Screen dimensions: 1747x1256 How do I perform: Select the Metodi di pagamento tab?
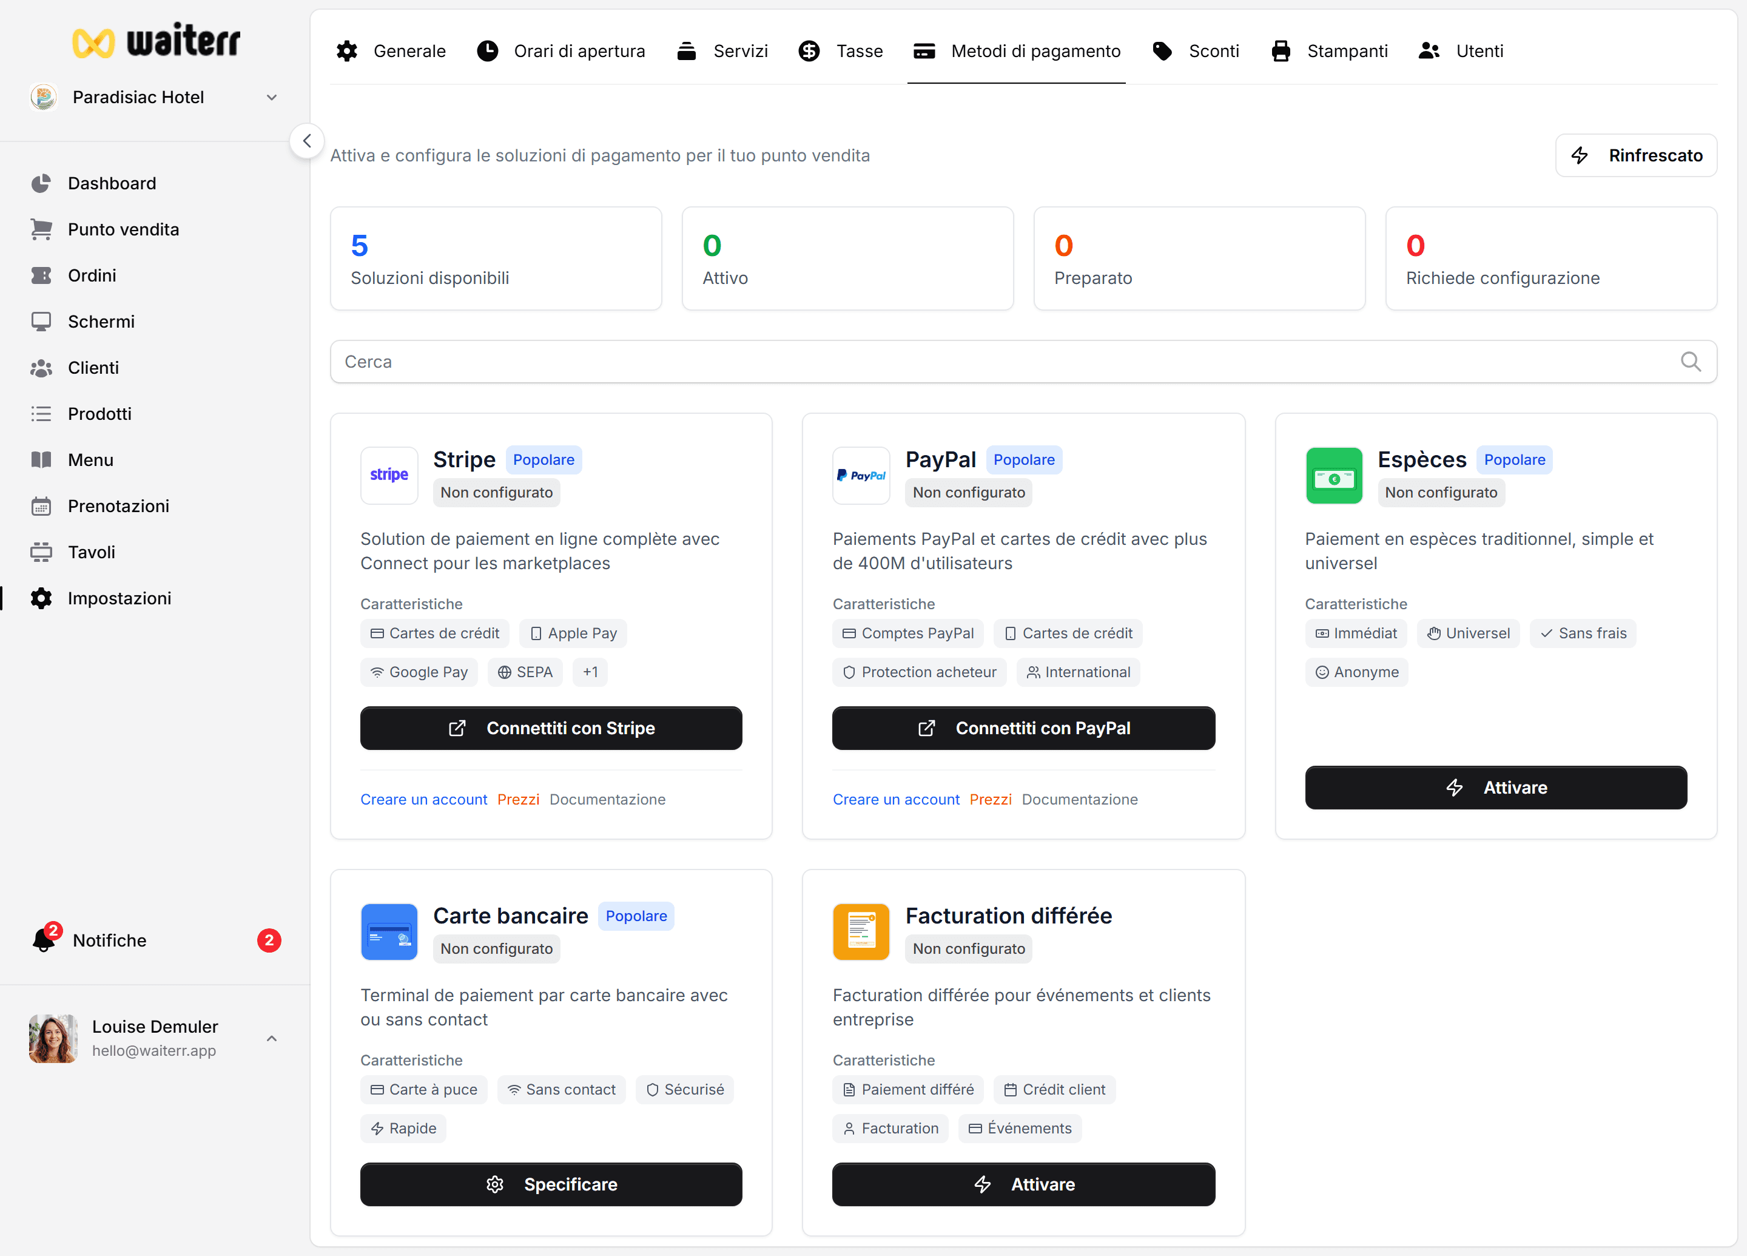(x=1016, y=51)
